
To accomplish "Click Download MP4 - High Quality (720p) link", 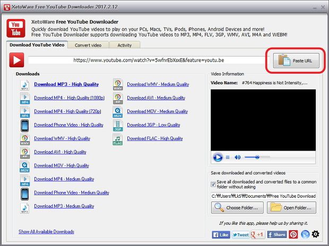I will (x=67, y=111).
